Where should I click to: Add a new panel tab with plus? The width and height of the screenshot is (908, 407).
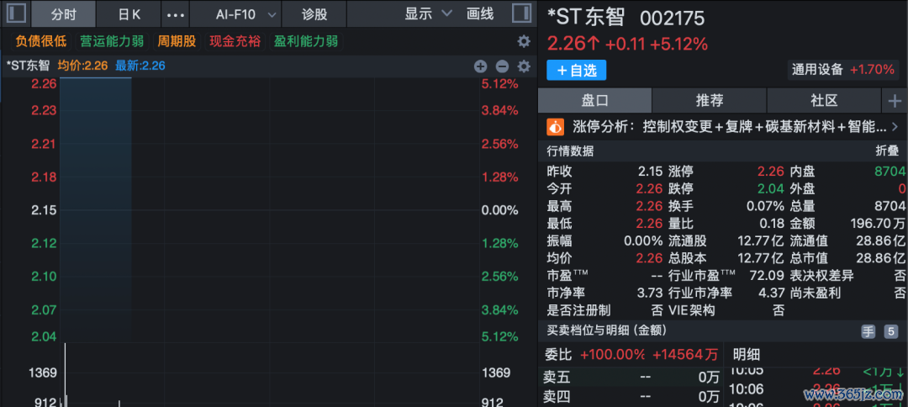[895, 101]
